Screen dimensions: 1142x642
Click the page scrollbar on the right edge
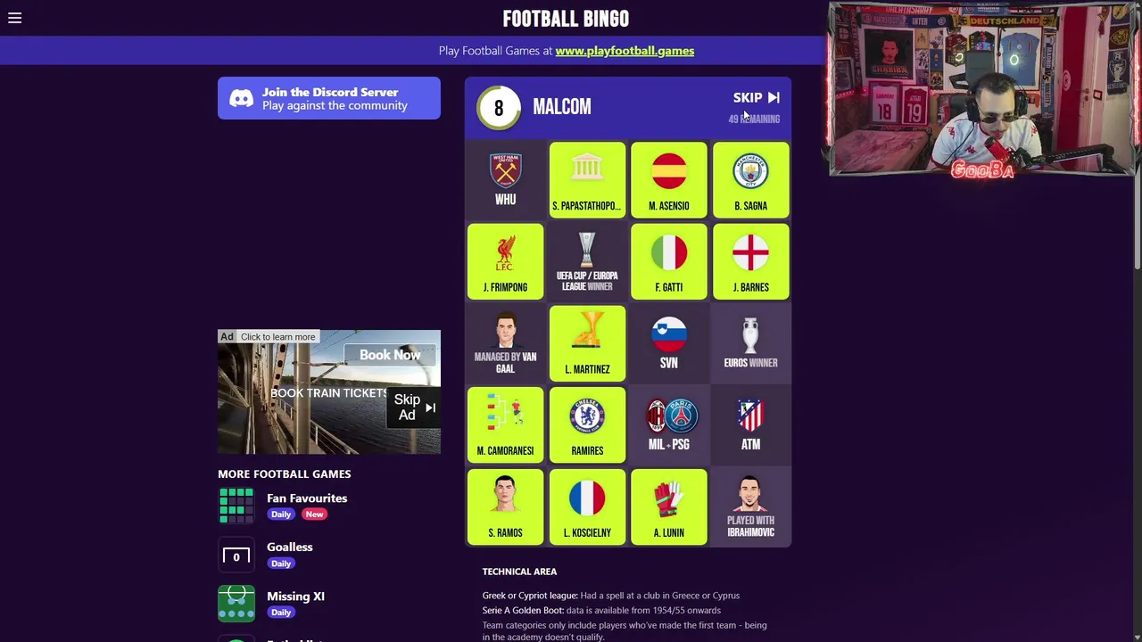(x=1138, y=134)
